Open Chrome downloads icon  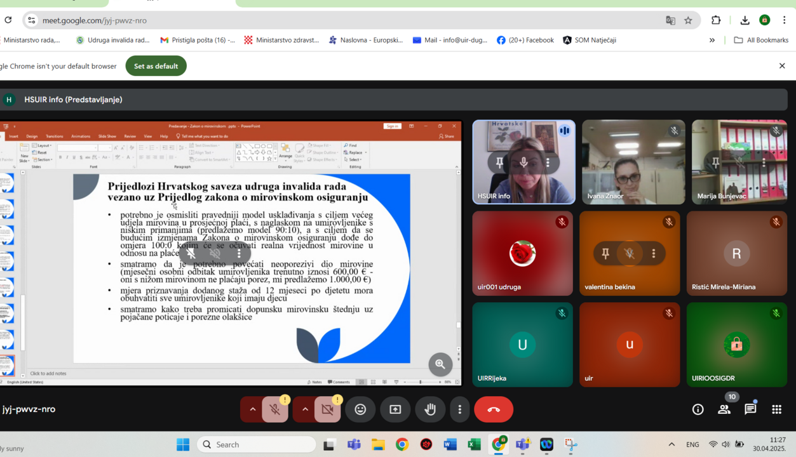pyautogui.click(x=745, y=20)
